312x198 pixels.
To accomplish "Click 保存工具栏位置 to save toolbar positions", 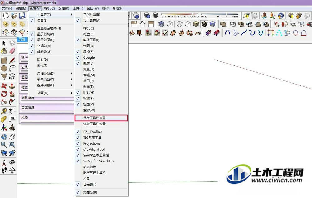I will pyautogui.click(x=101, y=118).
